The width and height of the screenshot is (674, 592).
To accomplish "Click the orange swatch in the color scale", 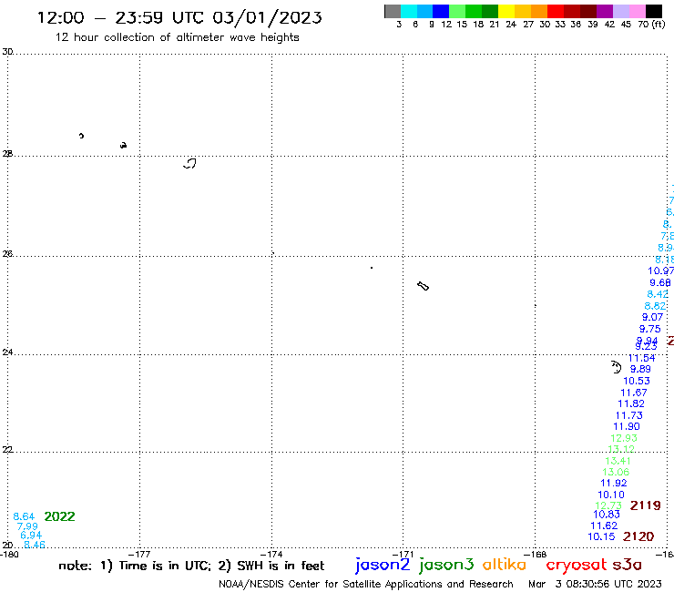I will coord(539,11).
